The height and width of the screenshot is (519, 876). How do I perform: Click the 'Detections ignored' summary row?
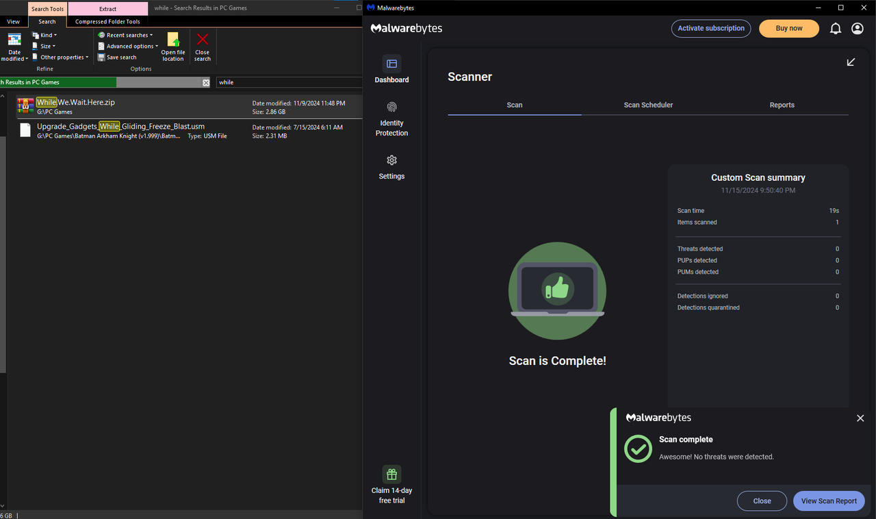(758, 296)
